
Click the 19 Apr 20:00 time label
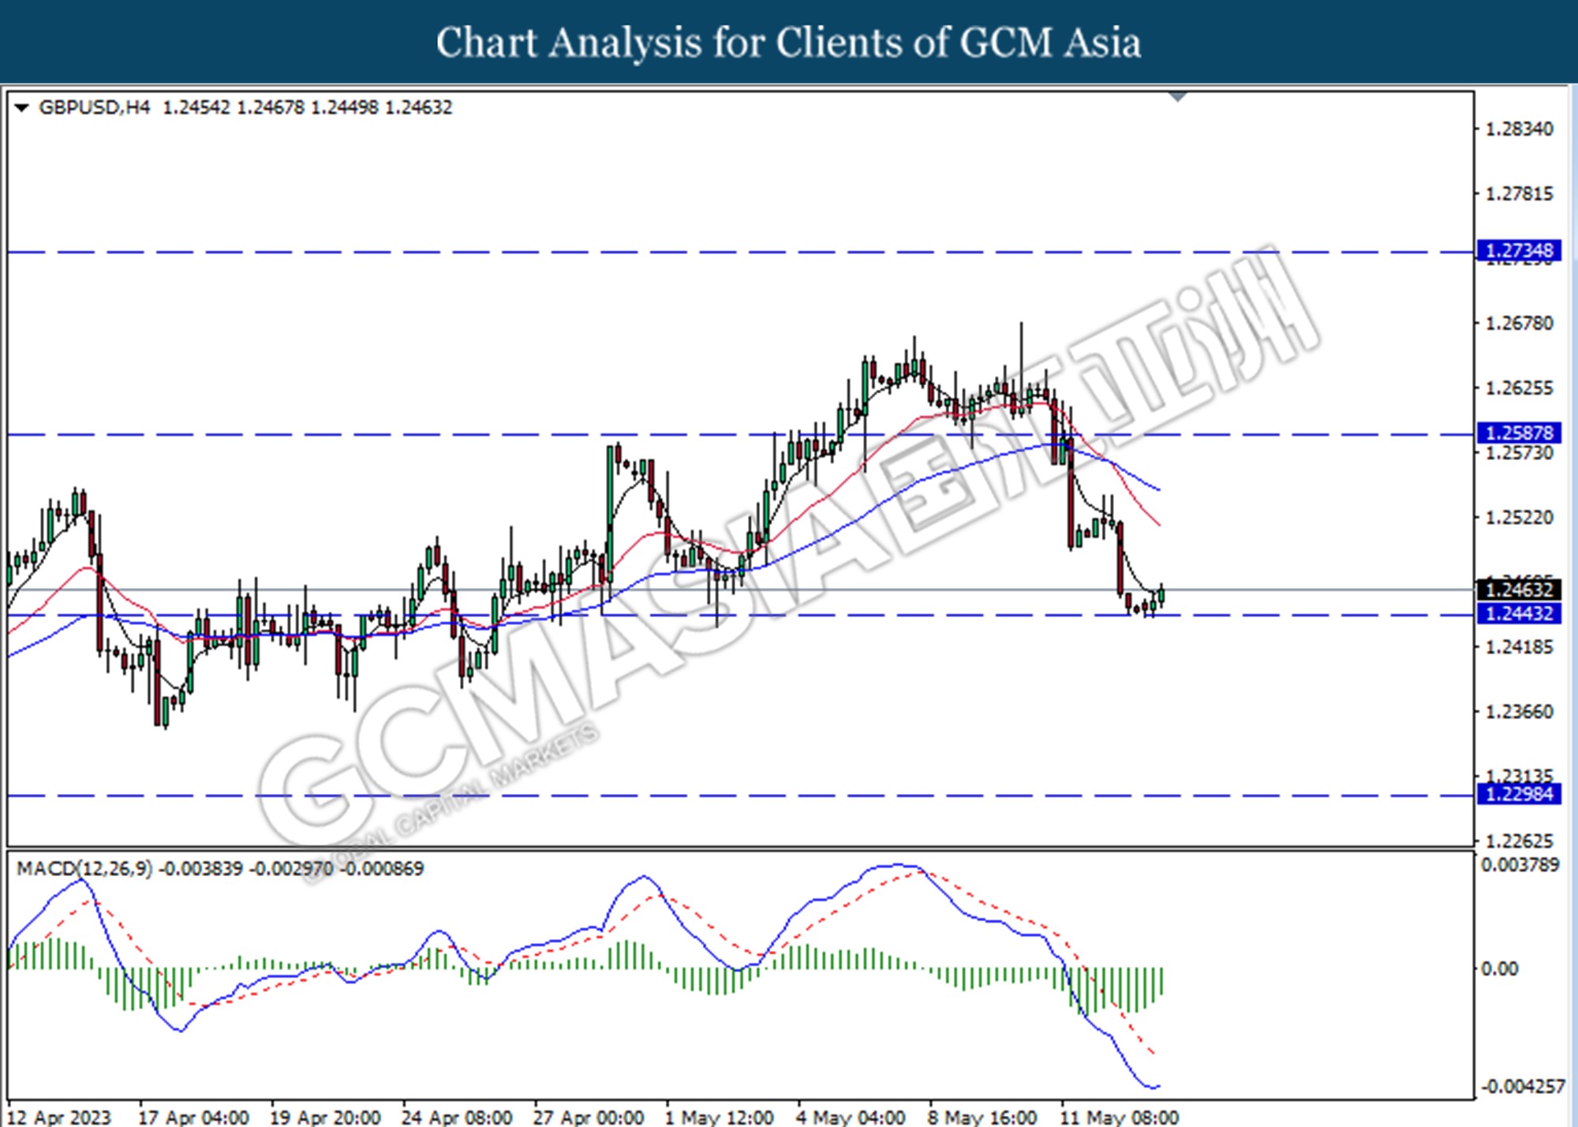point(325,1118)
